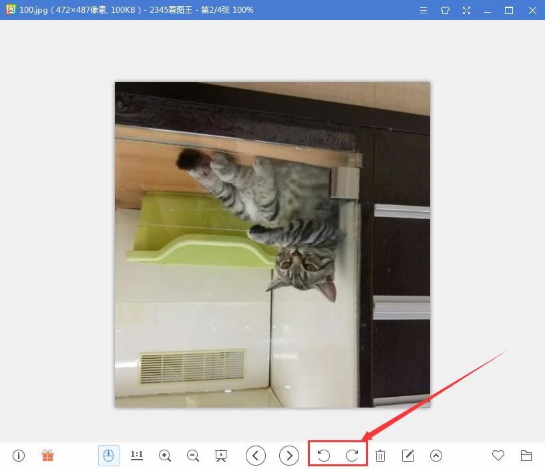Viewport: 545px width, 469px height.
Task: Zoom out of the photo
Action: coord(193,456)
